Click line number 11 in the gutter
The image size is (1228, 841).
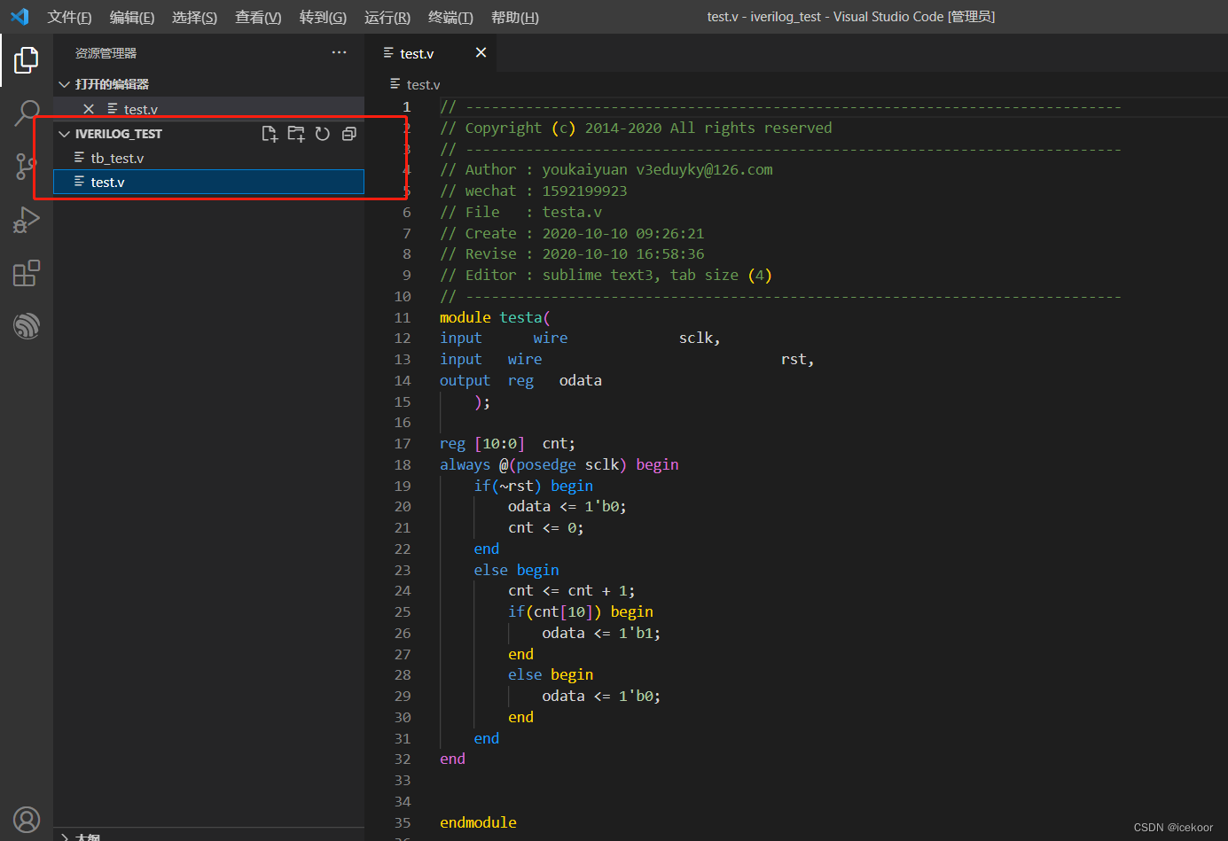403,317
